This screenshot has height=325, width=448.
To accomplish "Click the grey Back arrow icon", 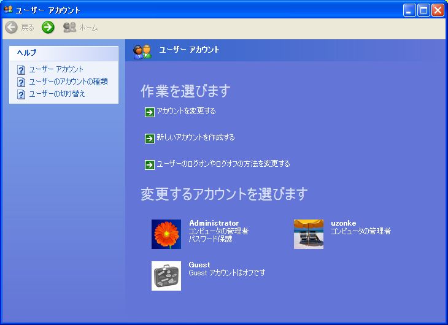I will [x=12, y=28].
